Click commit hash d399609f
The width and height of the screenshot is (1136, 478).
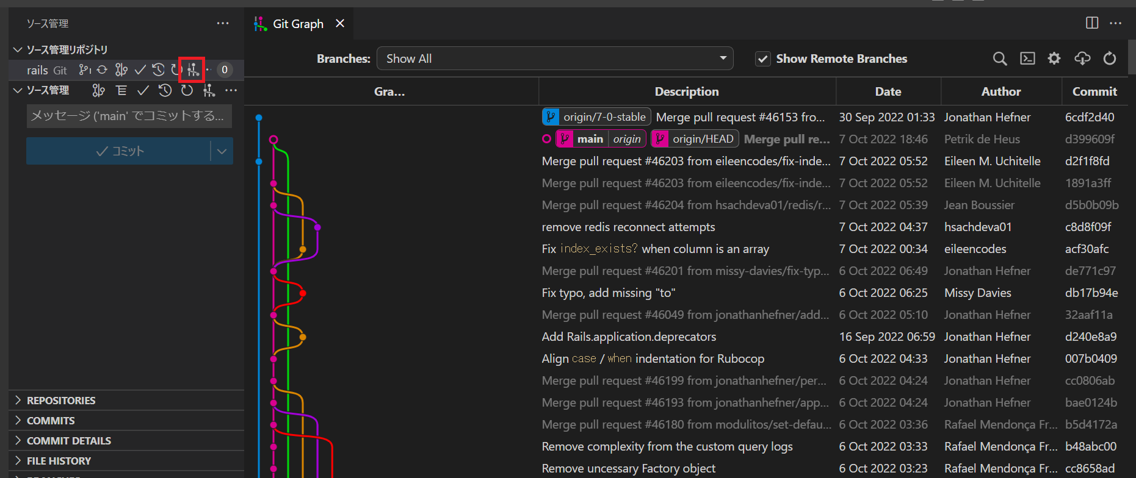[1090, 139]
